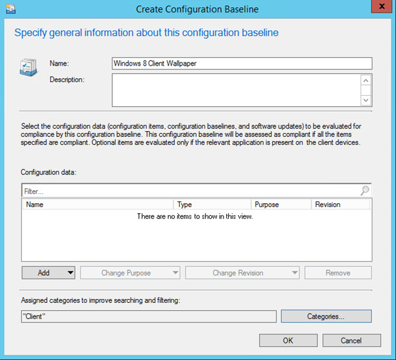Expand the Change Revision dropdown
396x360 pixels.
(x=243, y=273)
